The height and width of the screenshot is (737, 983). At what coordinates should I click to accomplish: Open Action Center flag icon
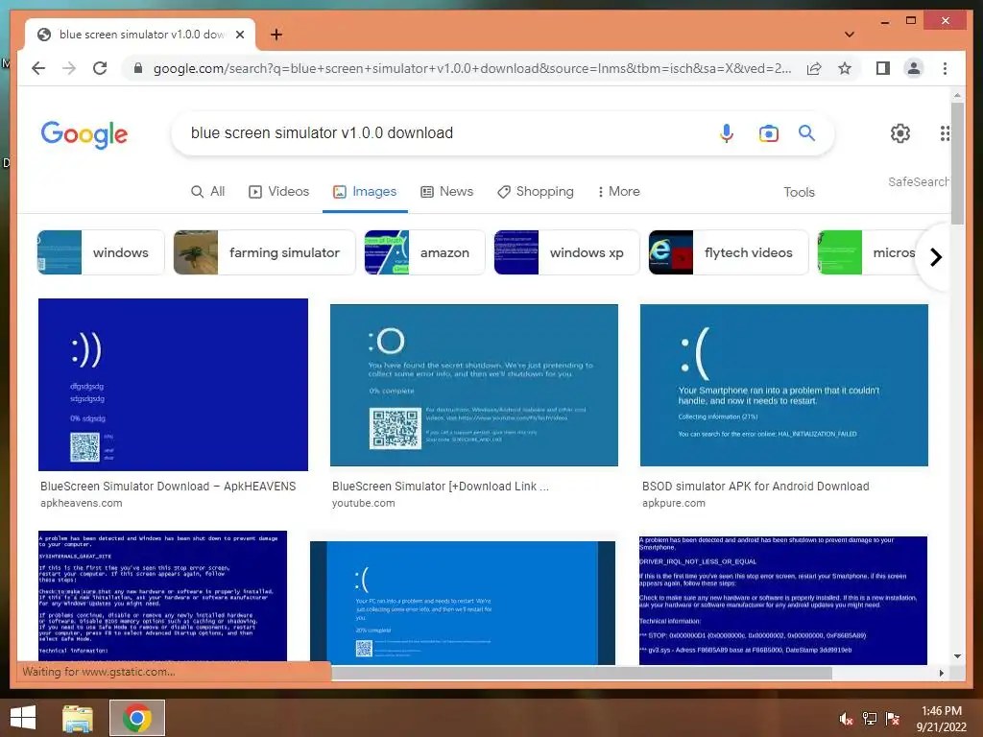tap(893, 719)
